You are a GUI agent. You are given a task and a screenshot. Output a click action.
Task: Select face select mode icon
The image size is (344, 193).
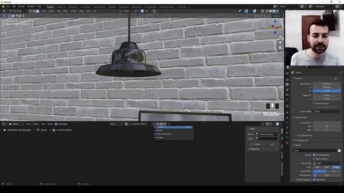coord(38,11)
